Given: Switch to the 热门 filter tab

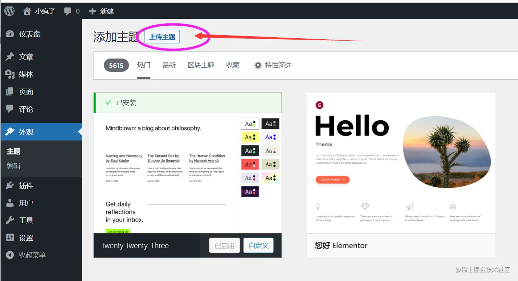Looking at the screenshot, I should pos(144,65).
